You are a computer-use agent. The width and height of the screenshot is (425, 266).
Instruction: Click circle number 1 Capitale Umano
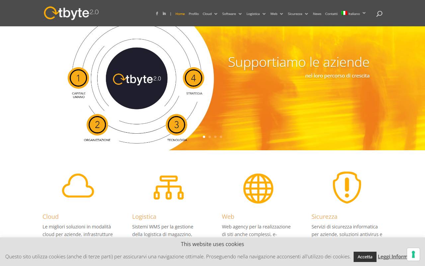coord(78,78)
